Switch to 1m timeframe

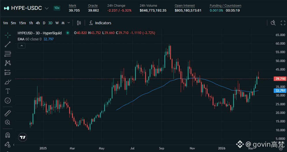(5, 23)
